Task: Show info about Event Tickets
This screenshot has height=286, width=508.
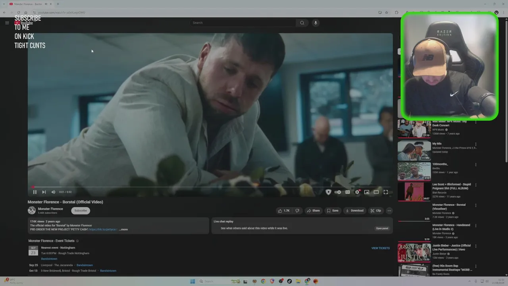Action: coord(77,241)
